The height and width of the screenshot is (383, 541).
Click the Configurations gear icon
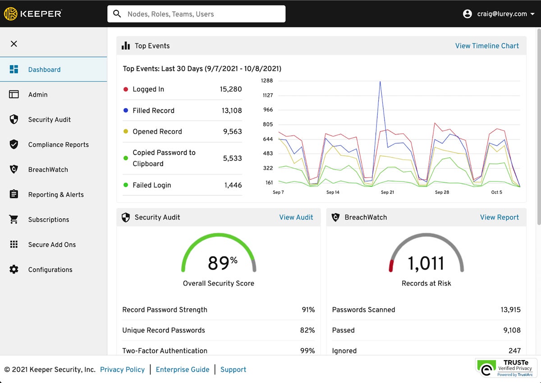(x=14, y=270)
